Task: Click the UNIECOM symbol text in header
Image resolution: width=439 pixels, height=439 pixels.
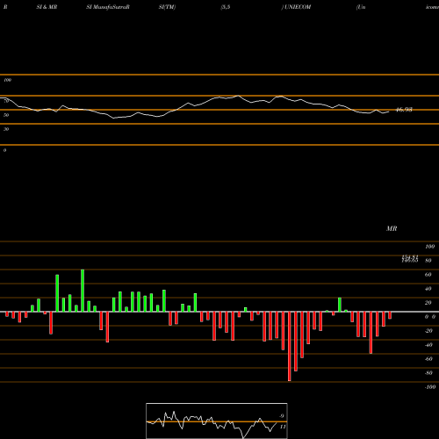Action: point(298,7)
